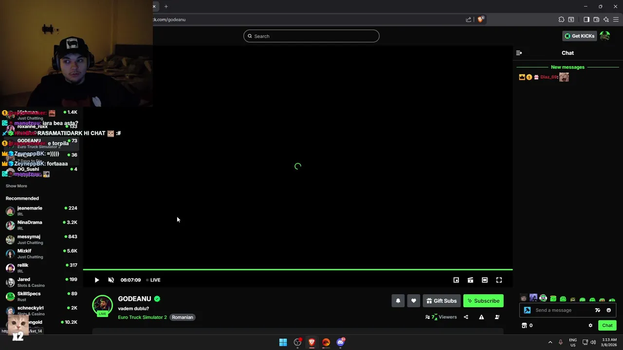623x350 pixels.
Task: Jump to New messages in chat
Action: point(568,67)
